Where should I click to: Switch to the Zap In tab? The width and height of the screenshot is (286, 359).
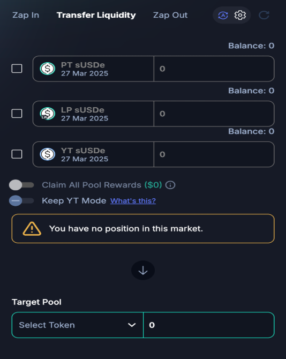26,15
